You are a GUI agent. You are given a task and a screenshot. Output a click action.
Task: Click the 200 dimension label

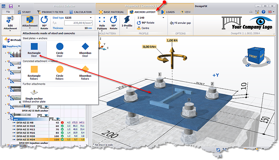pyautogui.click(x=110, y=135)
